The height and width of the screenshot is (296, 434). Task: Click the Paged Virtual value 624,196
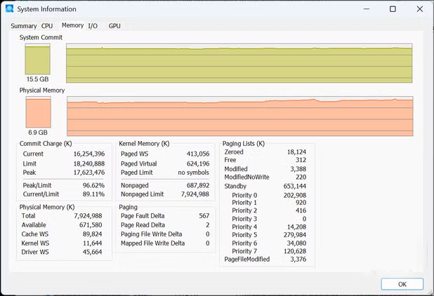198,164
